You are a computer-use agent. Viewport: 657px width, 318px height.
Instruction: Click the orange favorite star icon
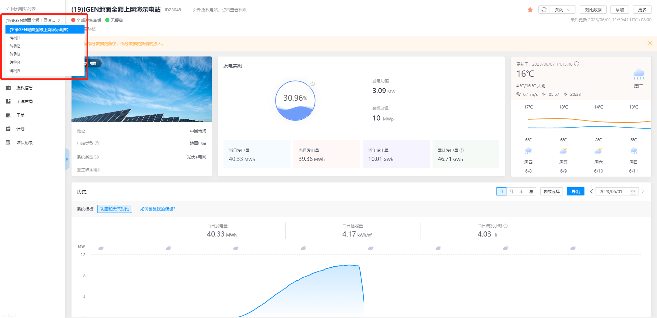(x=530, y=10)
